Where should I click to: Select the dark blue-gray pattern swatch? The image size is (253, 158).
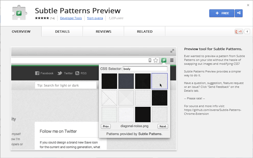click(x=126, y=81)
